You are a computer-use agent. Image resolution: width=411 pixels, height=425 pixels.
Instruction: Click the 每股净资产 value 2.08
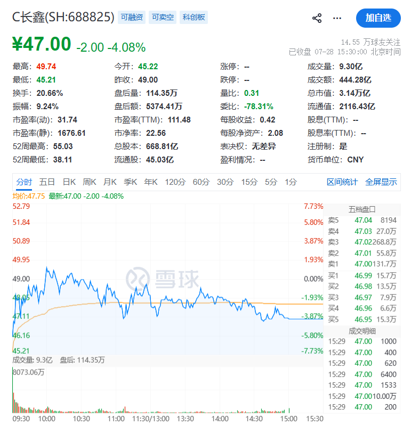(x=276, y=133)
